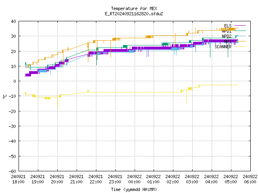Click the y-axis label 40
Image resolution: width=258 pixels, height=193 pixels.
[x=13, y=21]
